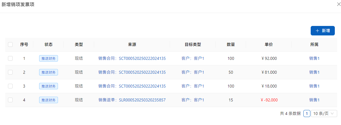Check the checkbox for row 1
Image resolution: width=341 pixels, height=125 pixels.
(x=10, y=58)
